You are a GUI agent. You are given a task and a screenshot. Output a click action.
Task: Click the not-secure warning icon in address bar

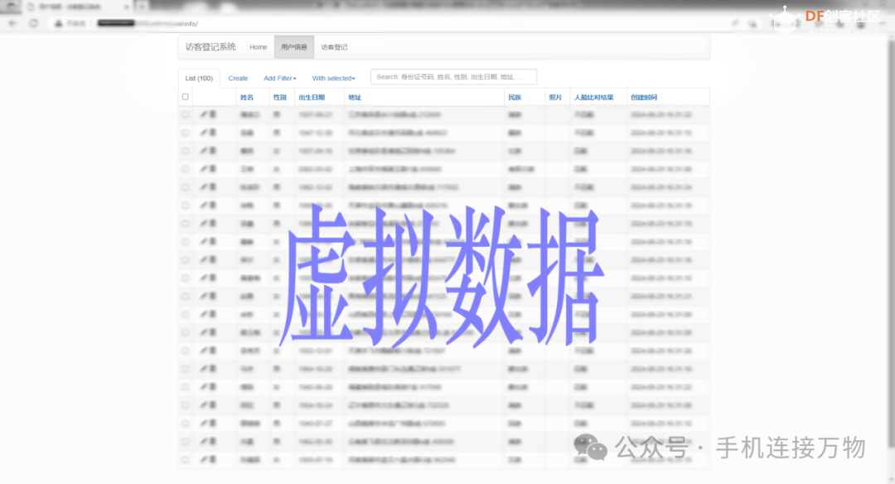coord(58,23)
